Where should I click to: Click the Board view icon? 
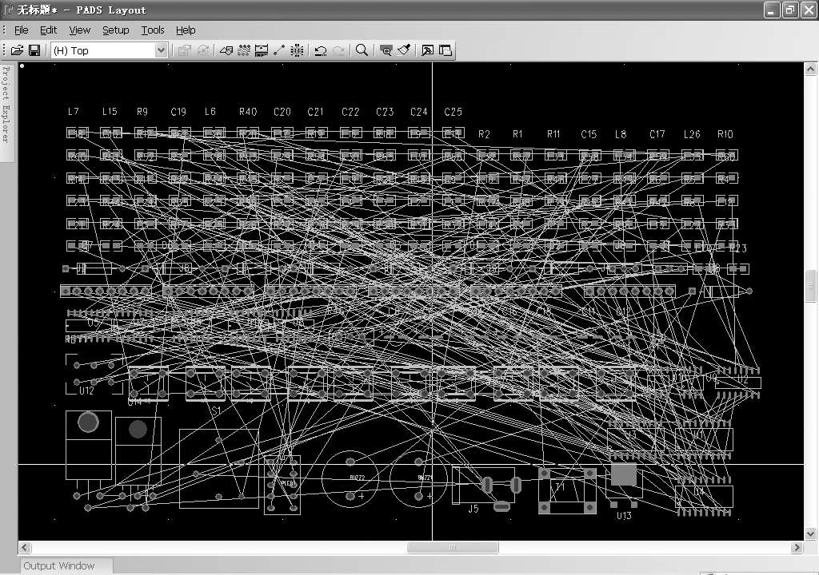point(386,50)
